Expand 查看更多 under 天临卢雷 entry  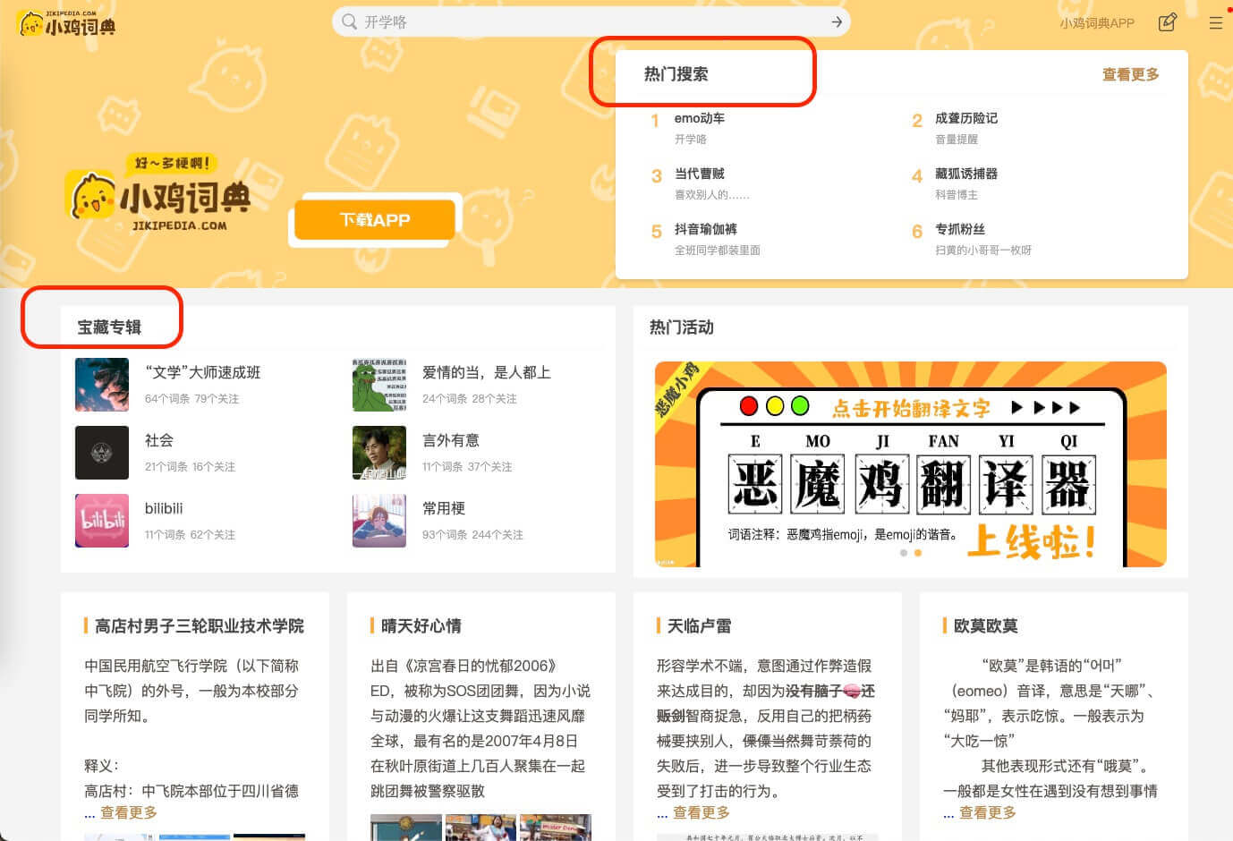pos(703,812)
